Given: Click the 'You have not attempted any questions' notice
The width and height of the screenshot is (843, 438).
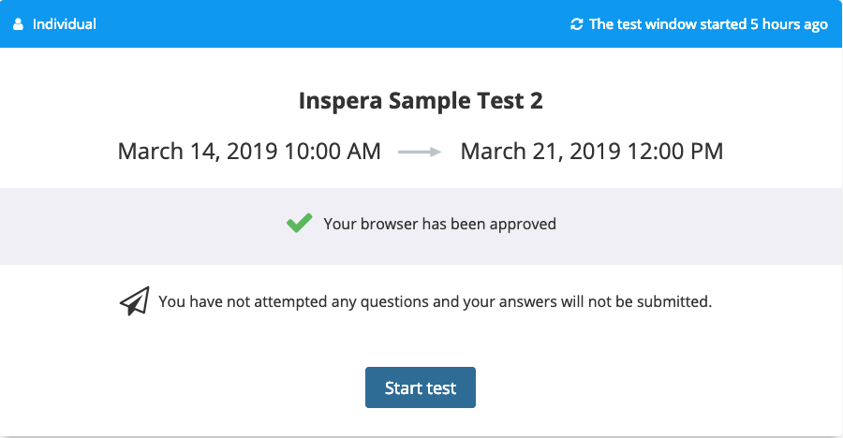Looking at the screenshot, I should click(x=435, y=302).
